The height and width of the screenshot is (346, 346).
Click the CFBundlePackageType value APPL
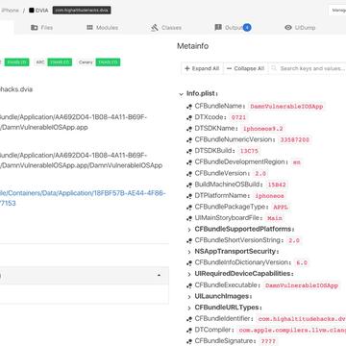[281, 207]
